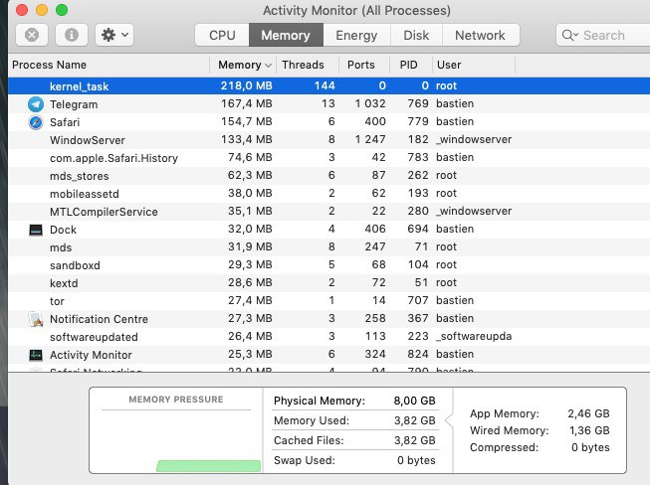
Task: Select the mds_stores process
Action: (80, 176)
